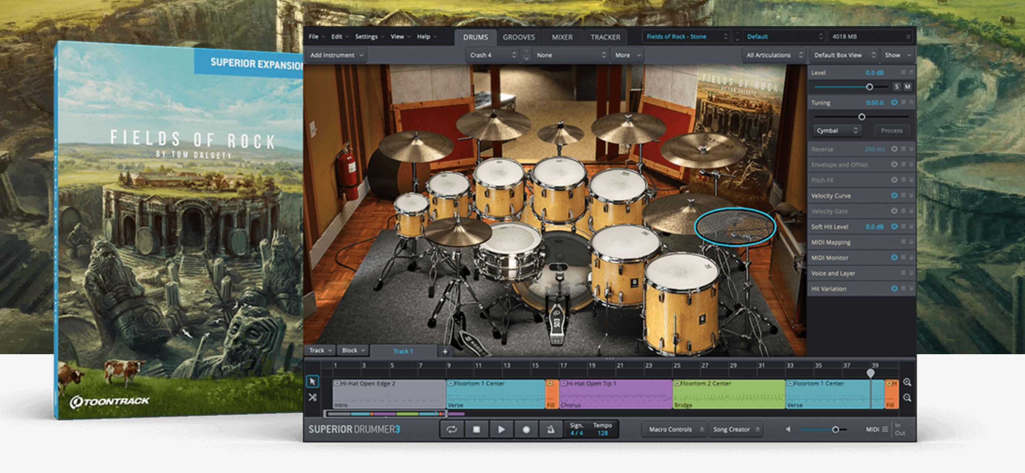Enable Velocity Gate power button
The image size is (1025, 473).
(x=894, y=211)
